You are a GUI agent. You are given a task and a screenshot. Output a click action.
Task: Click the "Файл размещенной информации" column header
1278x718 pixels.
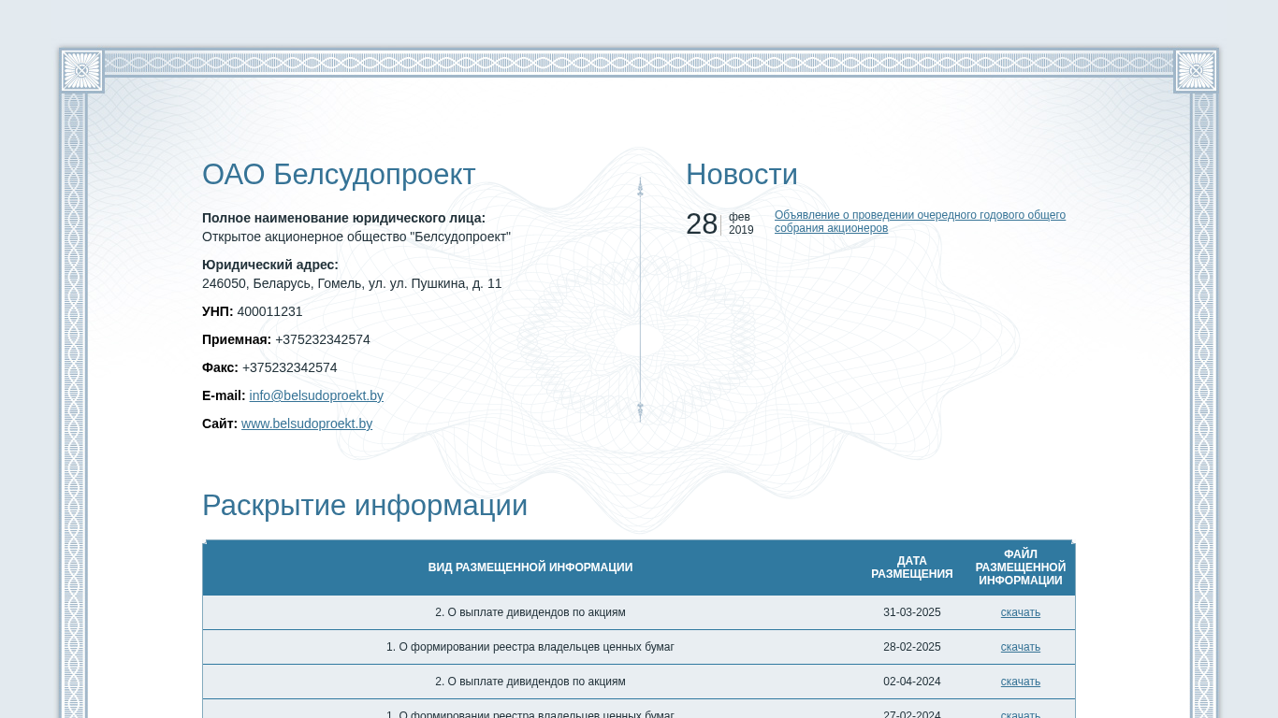coord(1021,567)
